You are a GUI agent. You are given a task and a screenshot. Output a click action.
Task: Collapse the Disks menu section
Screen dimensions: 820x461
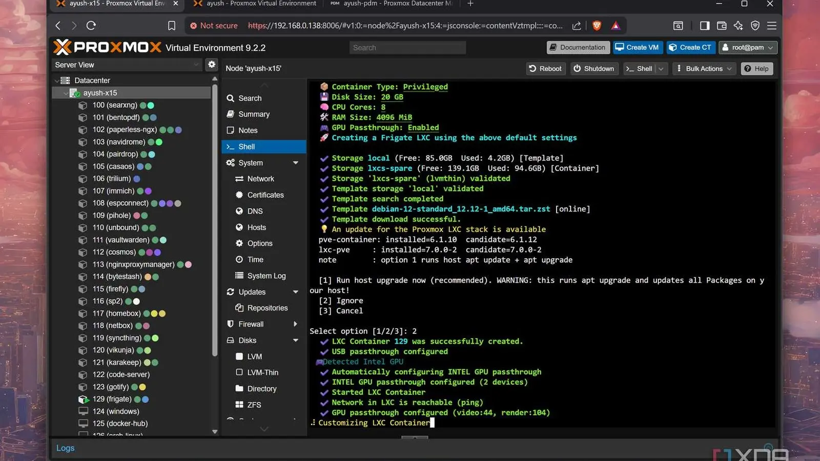296,341
